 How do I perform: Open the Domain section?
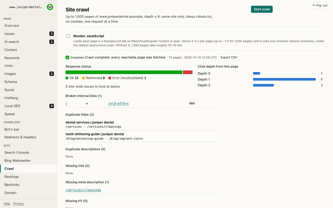[x=29, y=193]
